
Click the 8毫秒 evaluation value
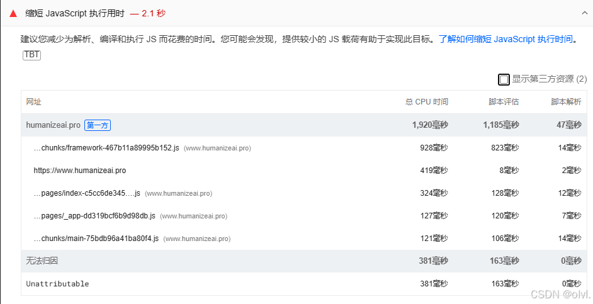(x=509, y=171)
